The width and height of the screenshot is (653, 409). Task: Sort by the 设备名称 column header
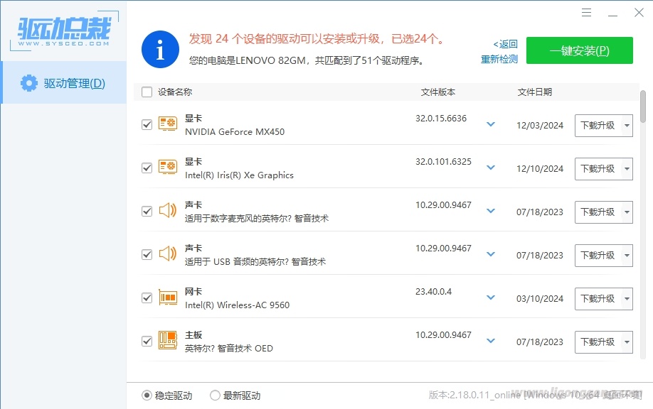click(175, 92)
